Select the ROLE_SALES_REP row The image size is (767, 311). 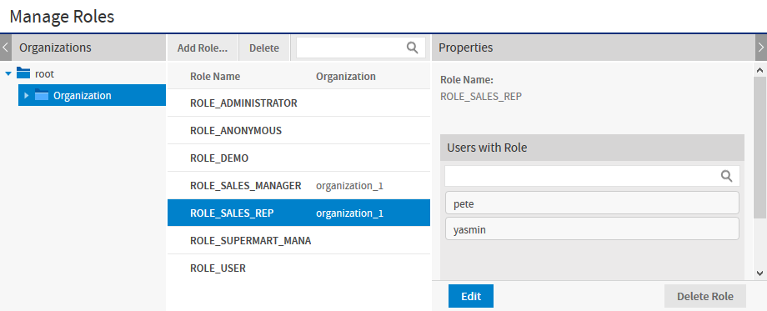(x=298, y=213)
